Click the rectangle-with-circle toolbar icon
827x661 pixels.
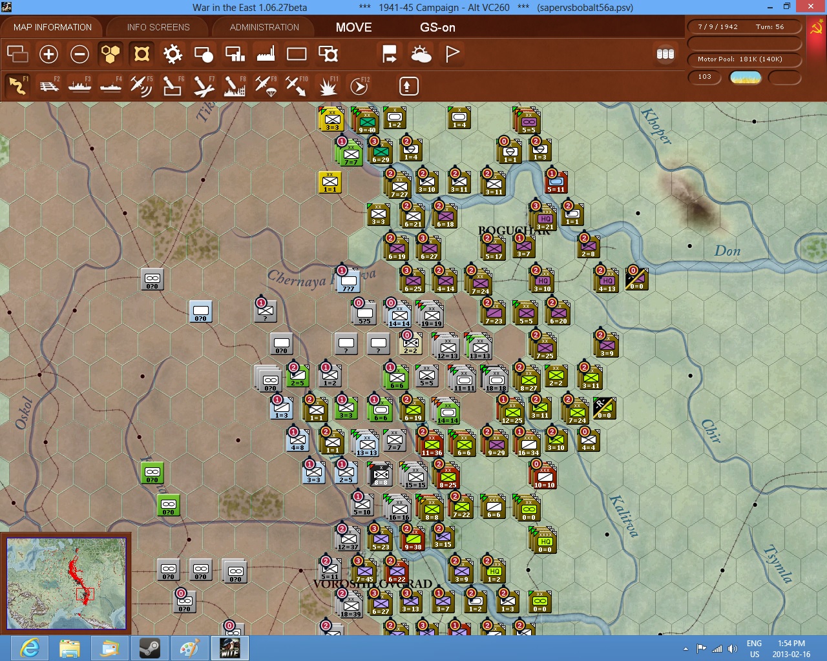(204, 54)
